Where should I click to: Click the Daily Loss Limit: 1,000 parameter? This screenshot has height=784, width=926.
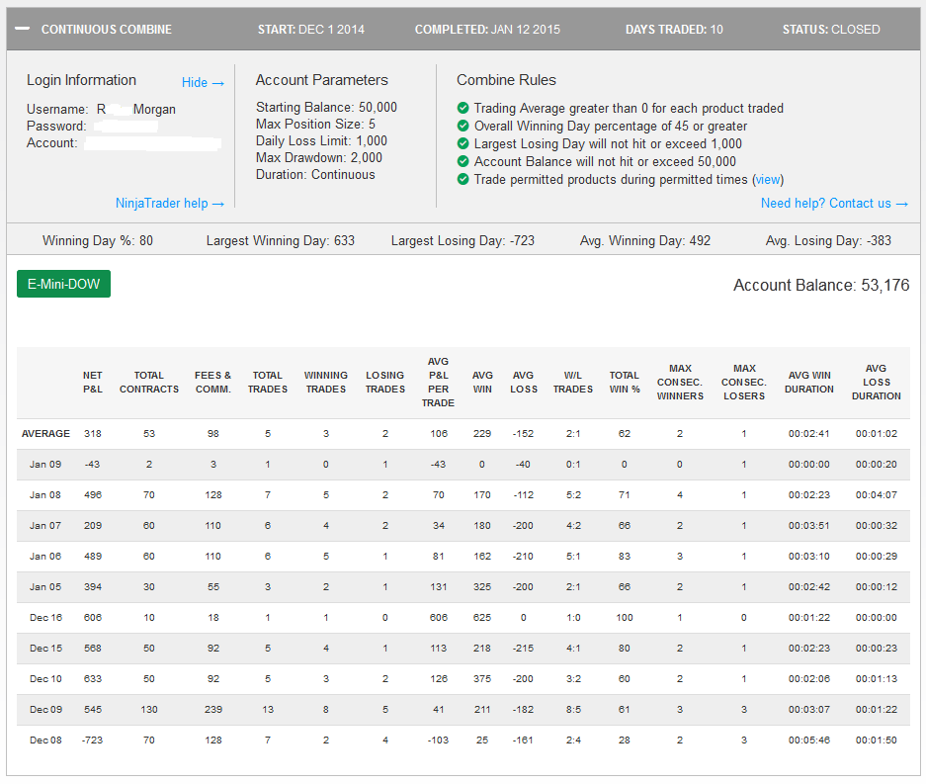click(x=321, y=141)
